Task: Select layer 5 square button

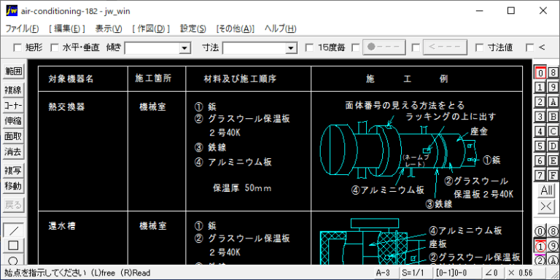Action: pos(540,146)
